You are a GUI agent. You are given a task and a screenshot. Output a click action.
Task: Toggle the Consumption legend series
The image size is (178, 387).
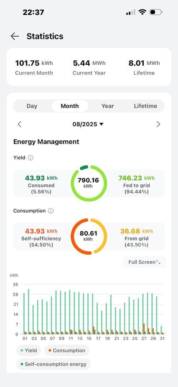tap(67, 351)
